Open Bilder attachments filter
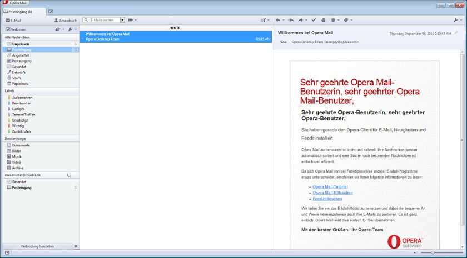 pos(41,151)
